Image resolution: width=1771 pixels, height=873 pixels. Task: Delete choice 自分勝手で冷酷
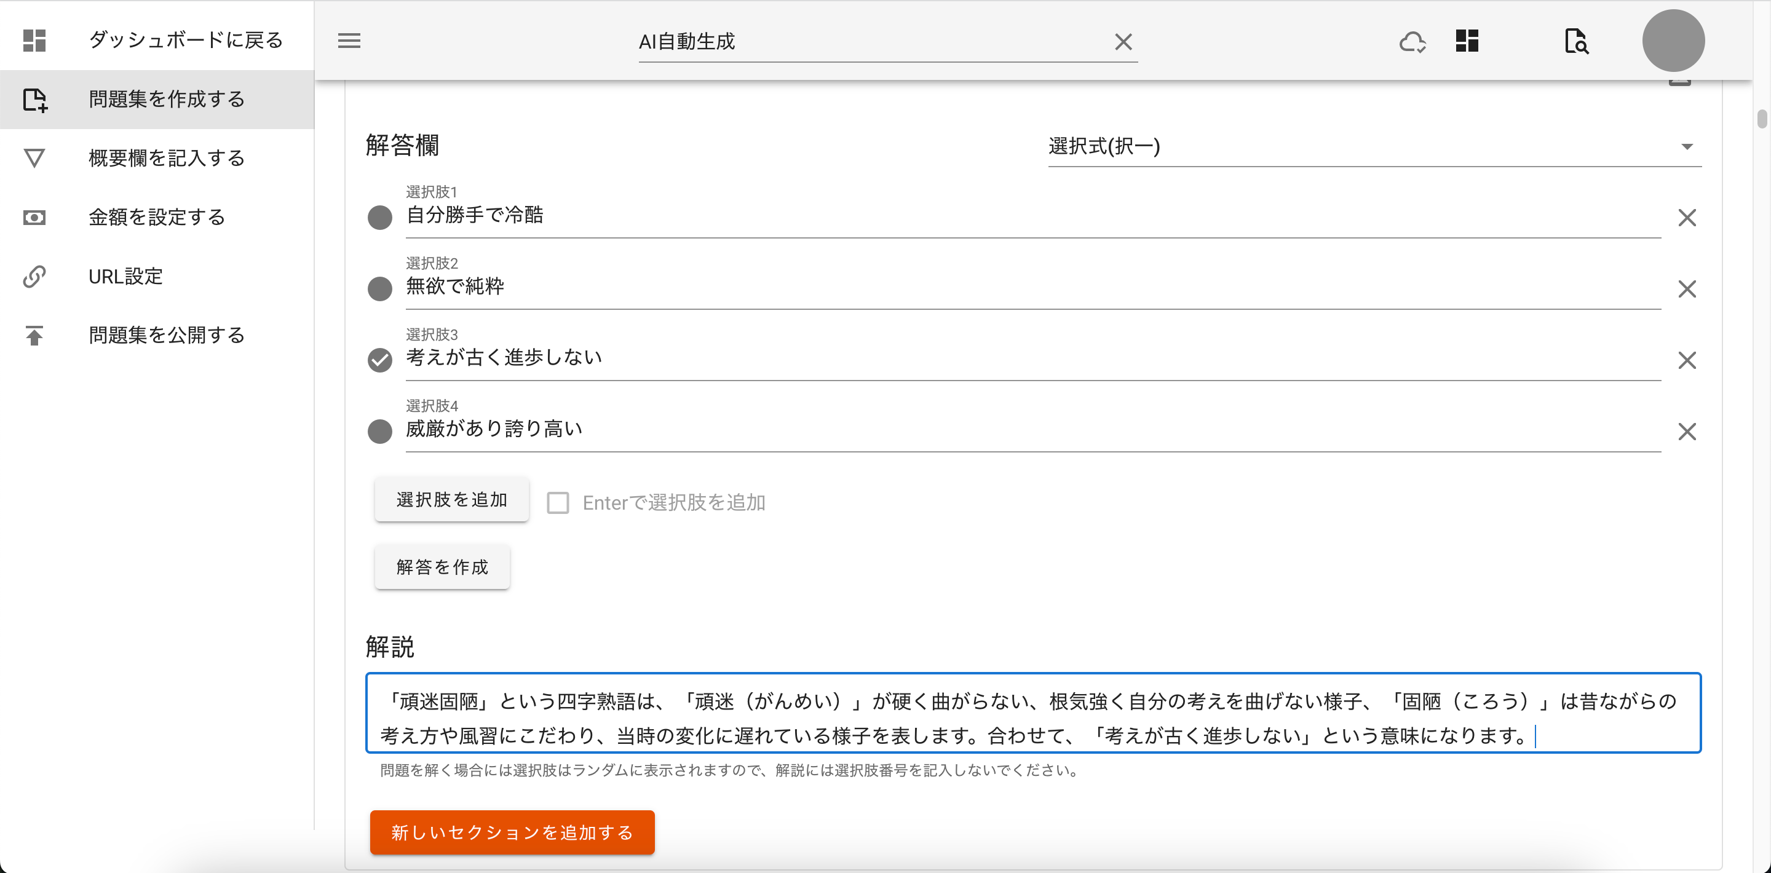[x=1686, y=218]
